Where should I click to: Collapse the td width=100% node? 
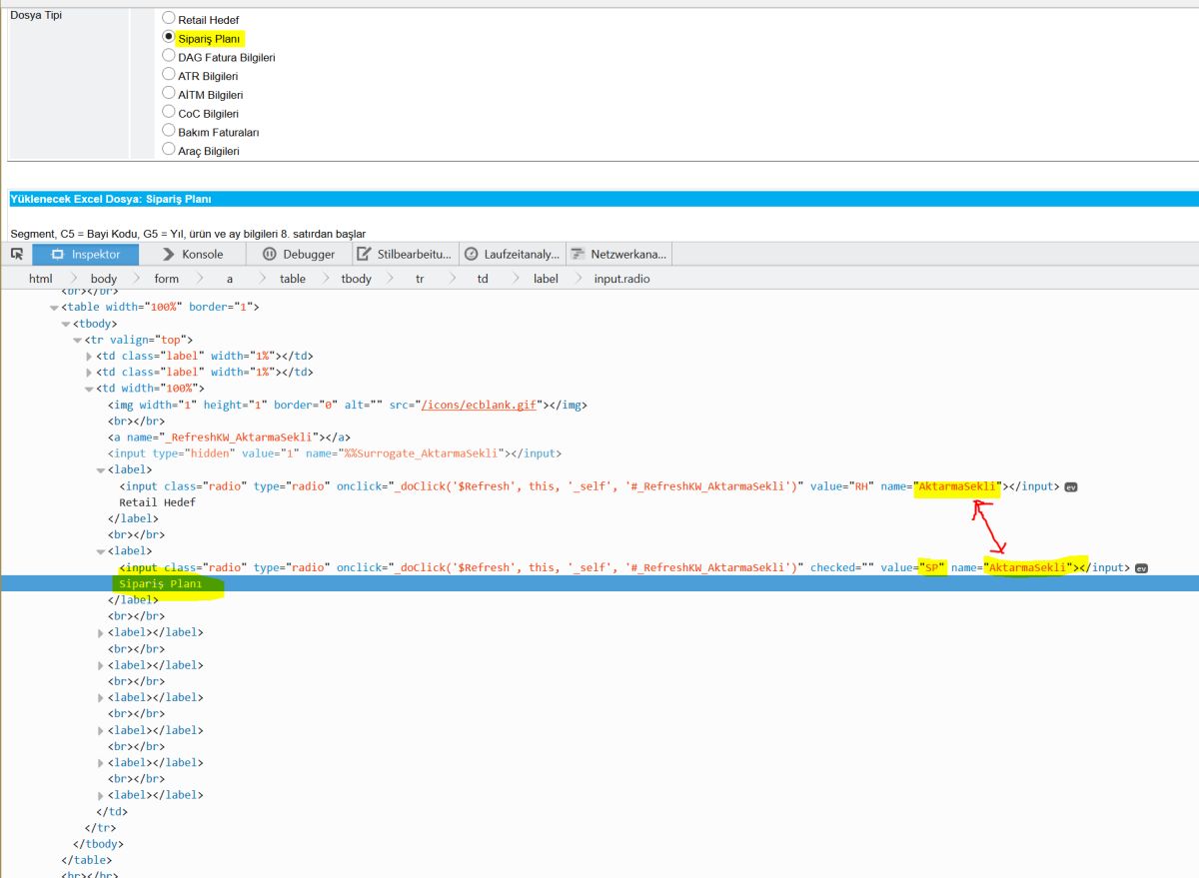pos(89,389)
